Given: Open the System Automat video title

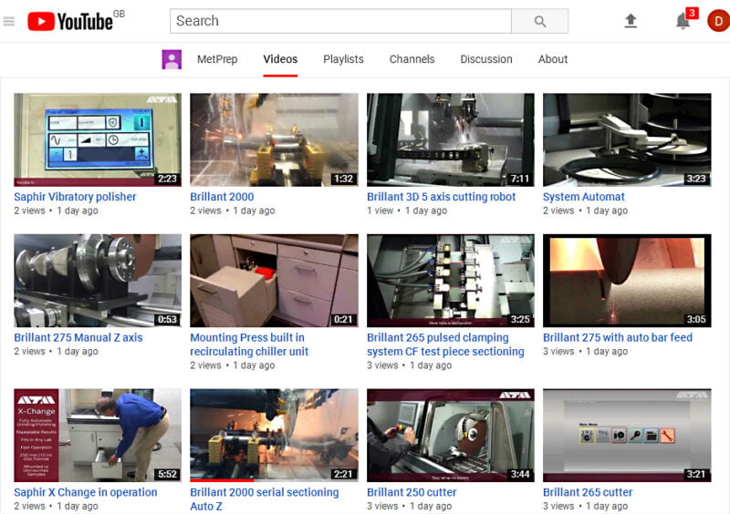Looking at the screenshot, I should point(584,197).
